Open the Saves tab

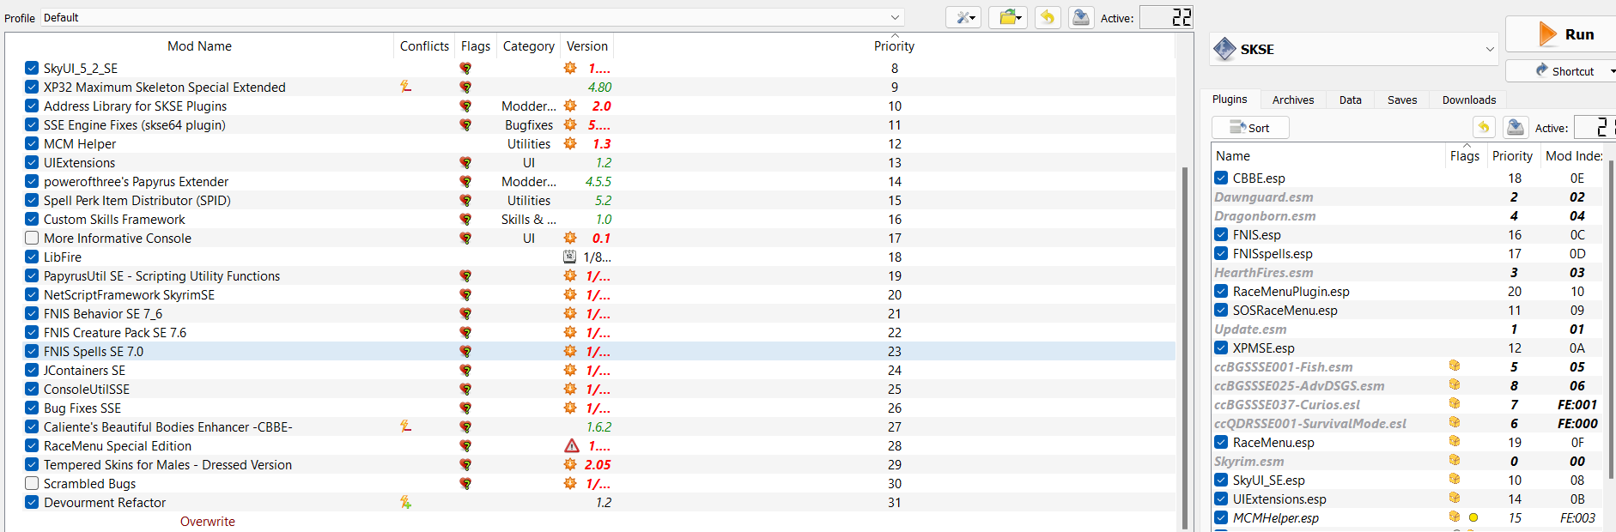(x=1402, y=100)
